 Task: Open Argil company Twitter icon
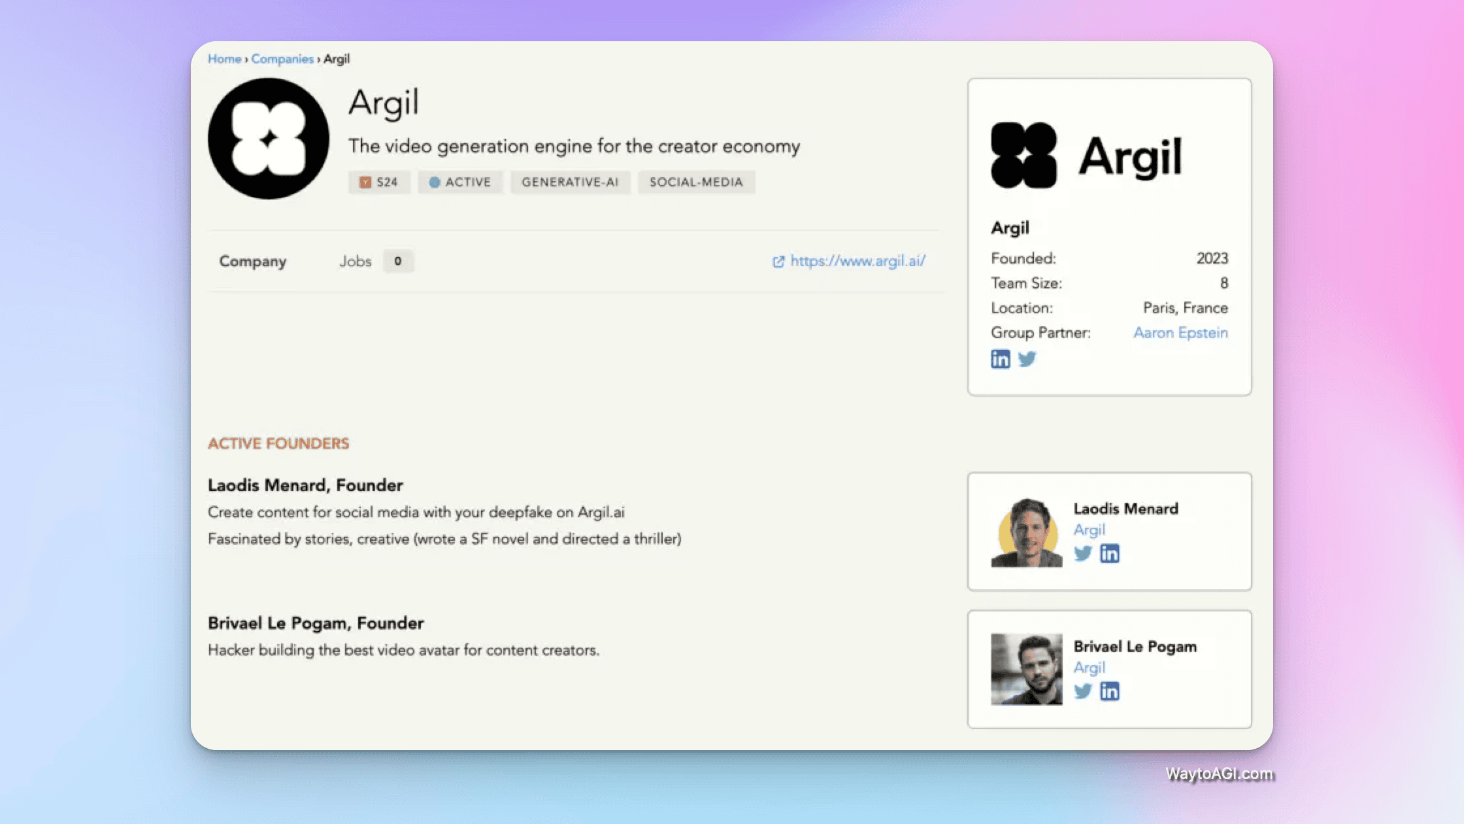(x=1027, y=359)
